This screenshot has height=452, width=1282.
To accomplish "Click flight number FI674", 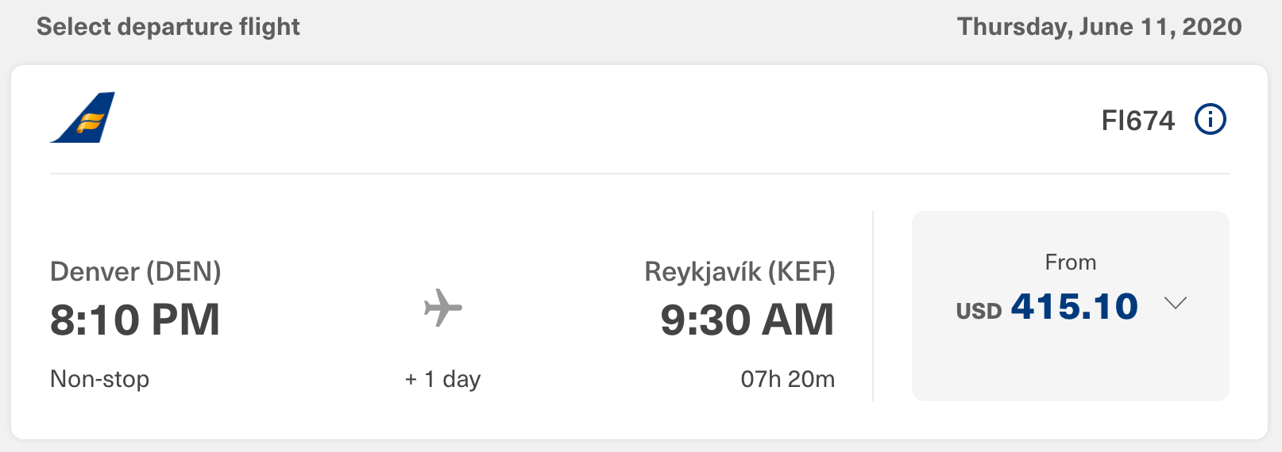I will (x=1137, y=121).
